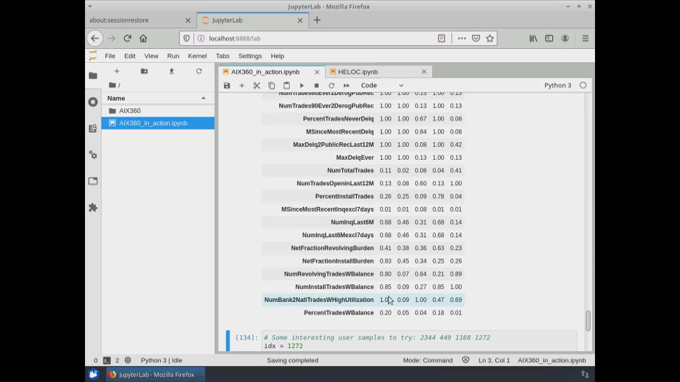Screen dimensions: 680x382
Task: Reload the page in Firefox
Action: (127, 38)
